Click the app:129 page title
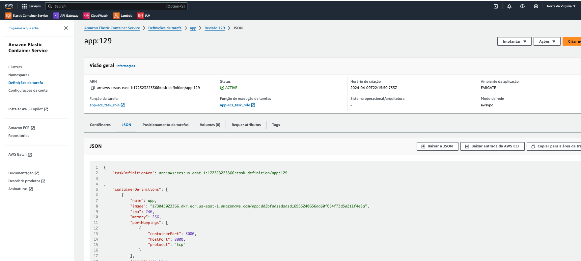This screenshot has width=581, height=261. [x=98, y=41]
